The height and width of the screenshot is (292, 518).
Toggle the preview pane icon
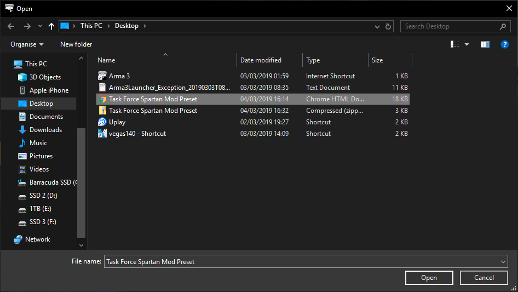485,44
